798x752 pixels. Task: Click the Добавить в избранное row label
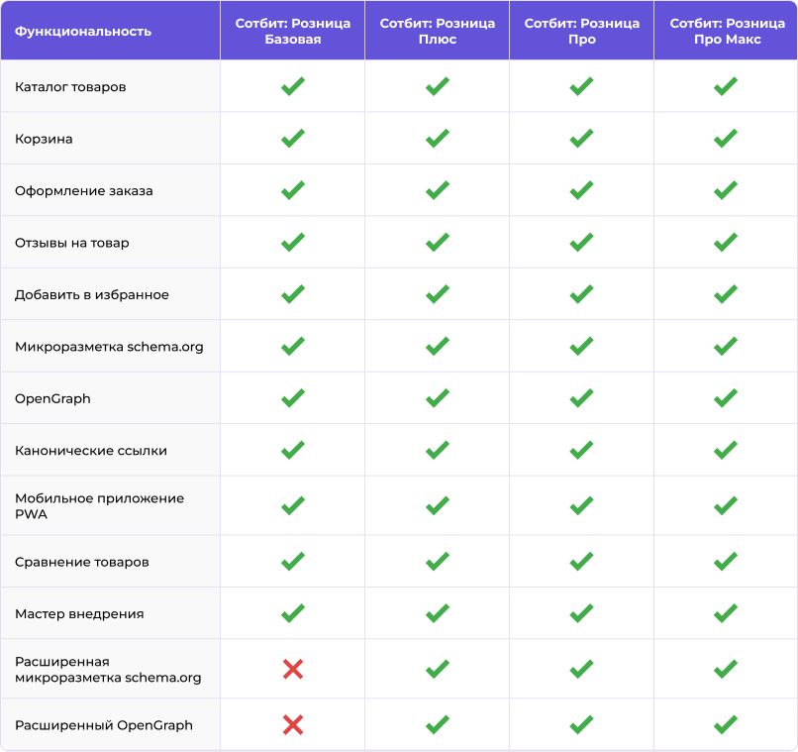[x=92, y=294]
